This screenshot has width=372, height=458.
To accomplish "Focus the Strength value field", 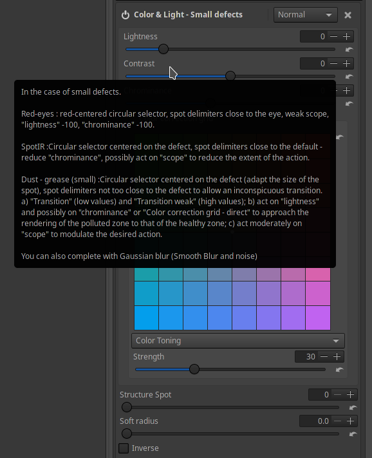I will tap(306, 357).
